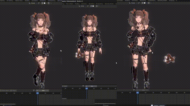
Task: Click the search field in left timeline header
Action: click(x=42, y=91)
